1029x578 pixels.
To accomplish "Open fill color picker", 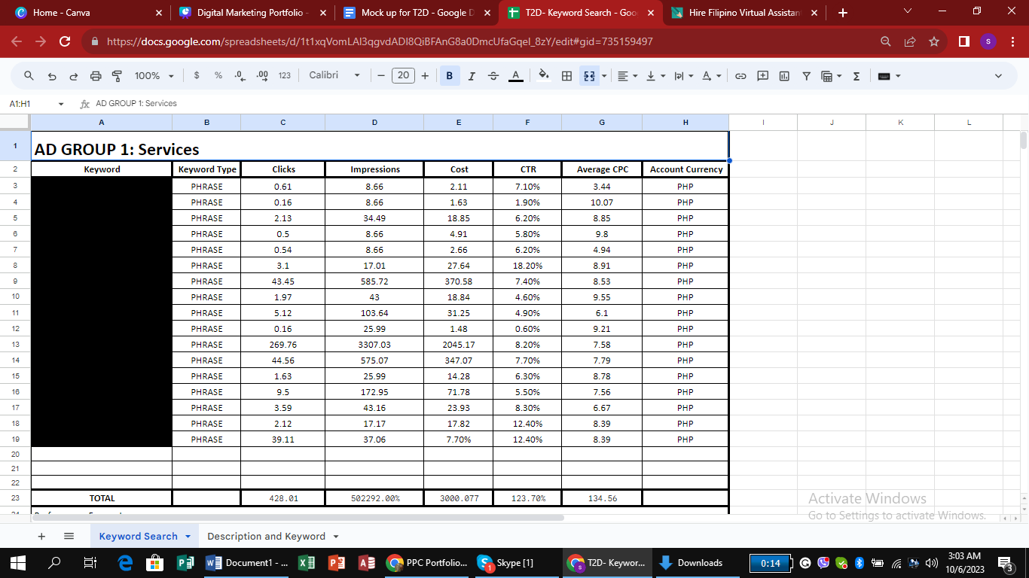I will pos(544,76).
